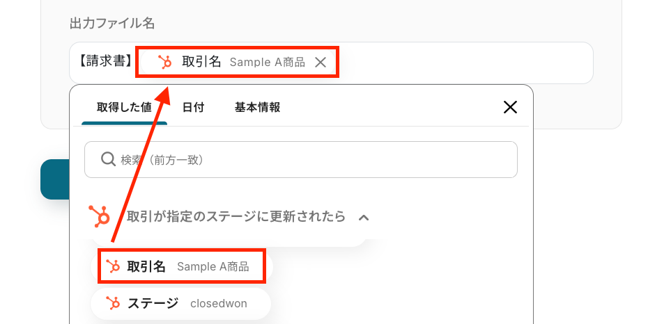Toggle the 取引が指定のステージに更新されたら section header
Image resolution: width=648 pixels, height=324 pixels.
236,216
